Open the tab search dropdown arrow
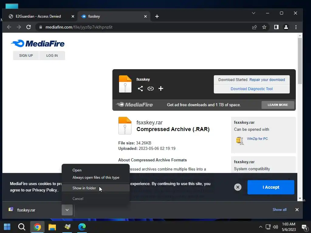The image size is (311, 233). (x=254, y=13)
